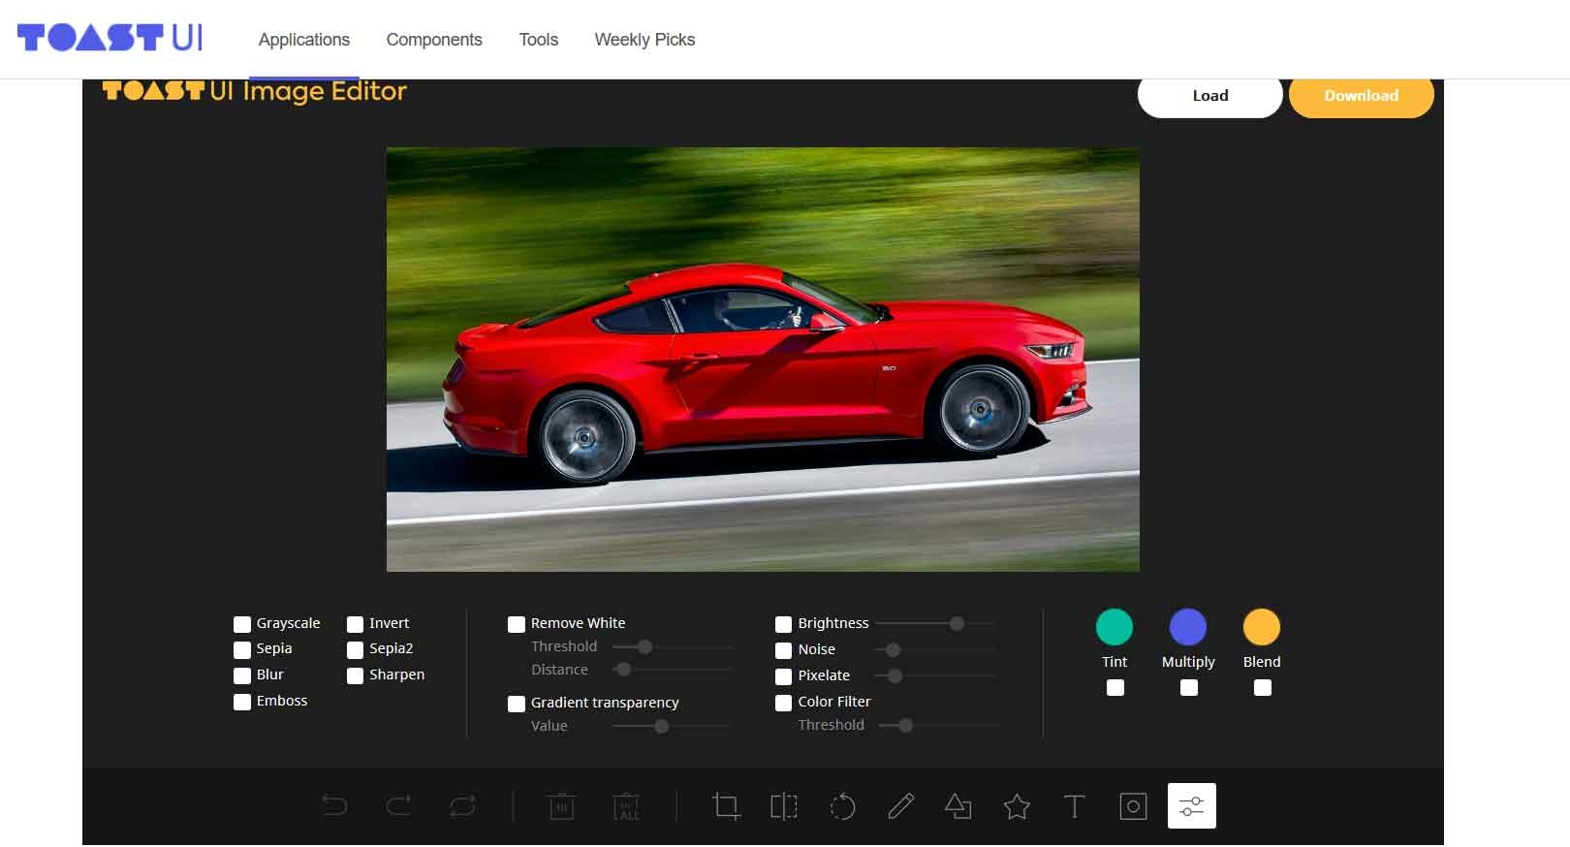Select the star Icon tool
The height and width of the screenshot is (847, 1570).
[1017, 806]
